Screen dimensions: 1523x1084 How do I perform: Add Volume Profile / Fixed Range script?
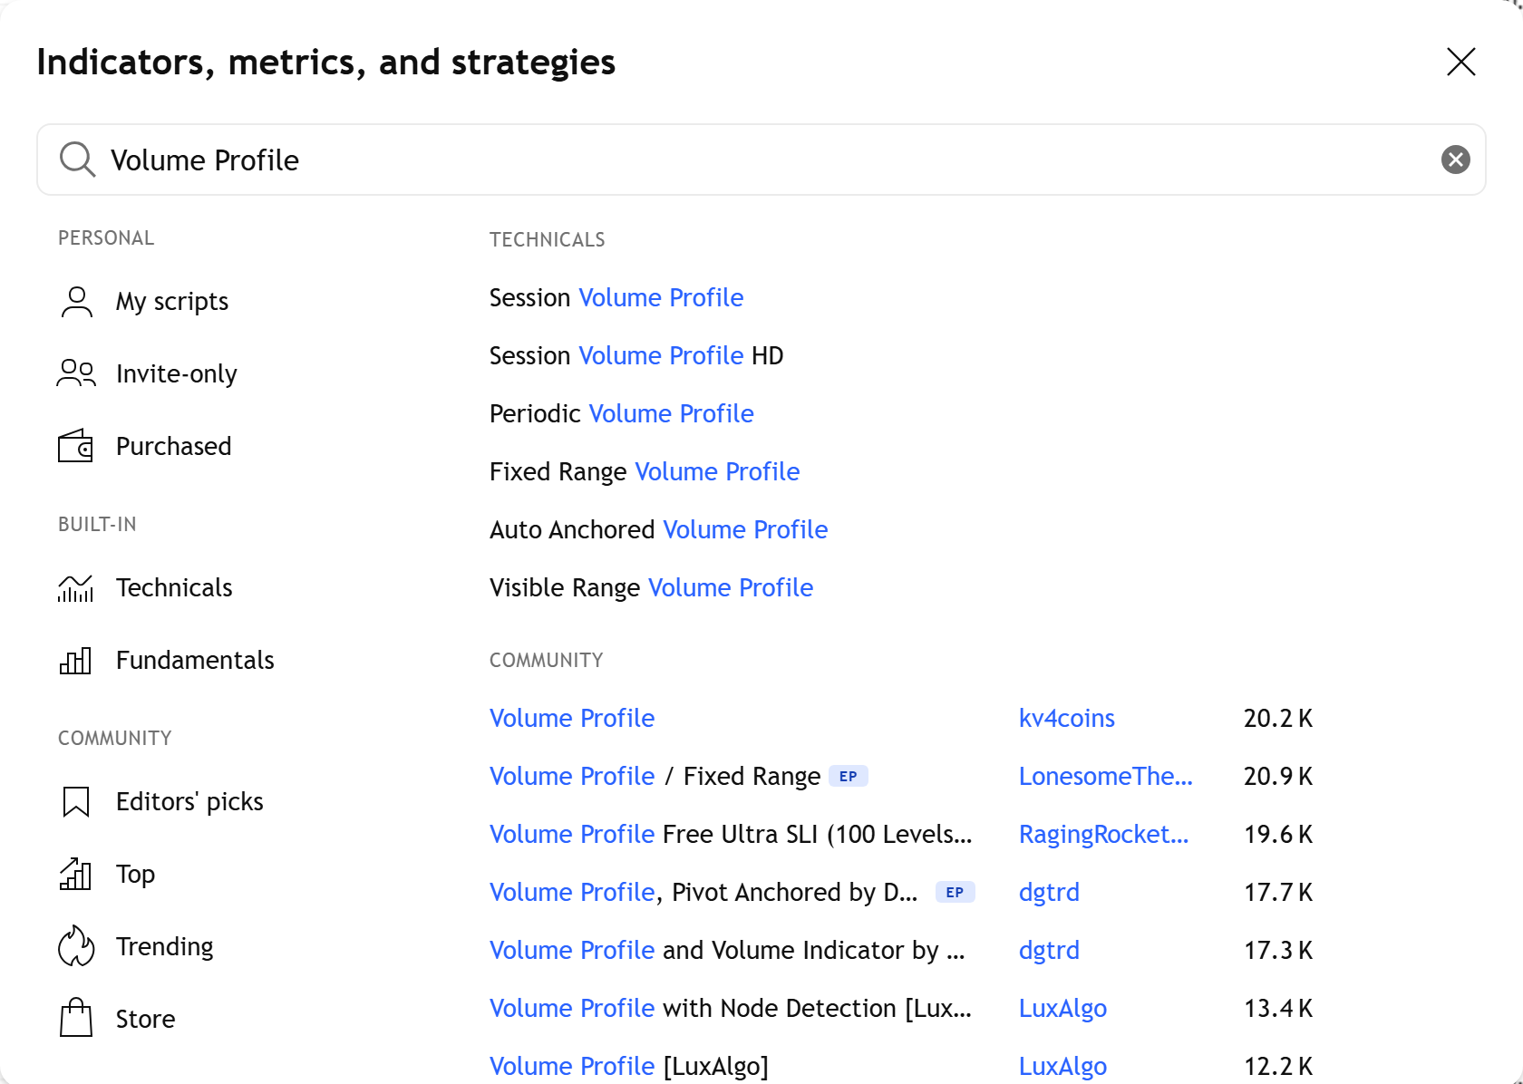click(x=655, y=776)
